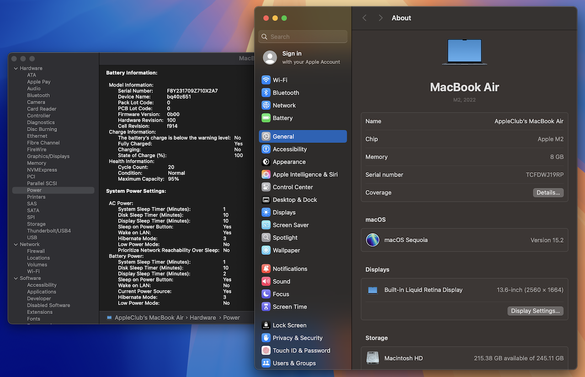Image resolution: width=585 pixels, height=377 pixels.
Task: Select Graphics/Displays in Hardware list
Action: (x=48, y=156)
